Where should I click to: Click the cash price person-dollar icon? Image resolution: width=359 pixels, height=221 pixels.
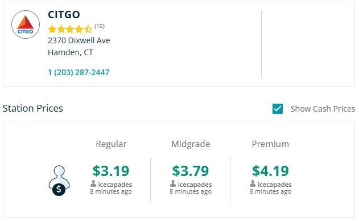point(59,181)
